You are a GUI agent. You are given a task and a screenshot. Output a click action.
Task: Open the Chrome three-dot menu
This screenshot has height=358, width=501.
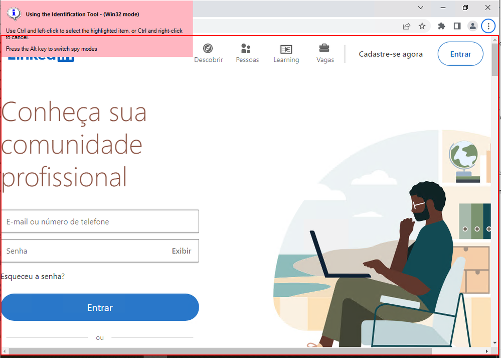click(488, 26)
